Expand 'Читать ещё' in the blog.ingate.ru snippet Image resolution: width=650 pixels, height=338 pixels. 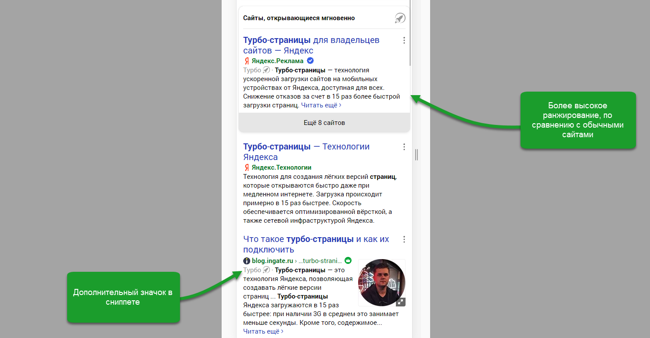(x=263, y=331)
